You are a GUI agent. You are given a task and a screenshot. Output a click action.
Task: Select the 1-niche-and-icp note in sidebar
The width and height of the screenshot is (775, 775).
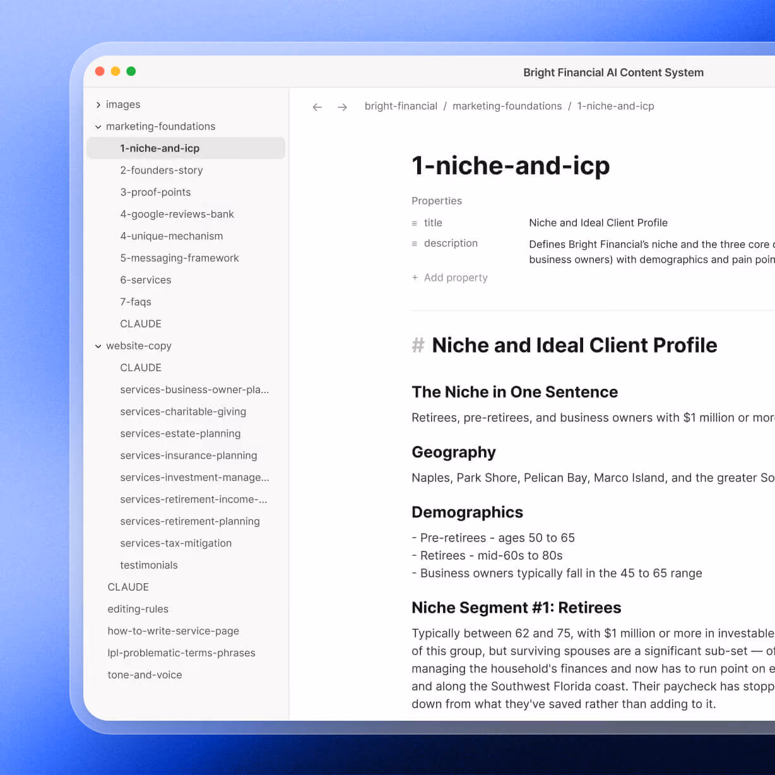point(186,148)
